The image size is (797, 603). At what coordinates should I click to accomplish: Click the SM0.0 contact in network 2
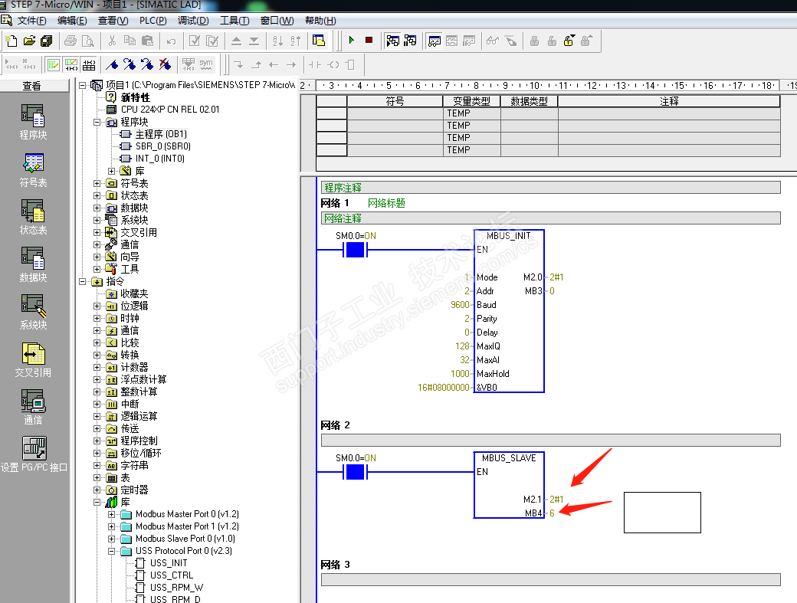tap(356, 472)
